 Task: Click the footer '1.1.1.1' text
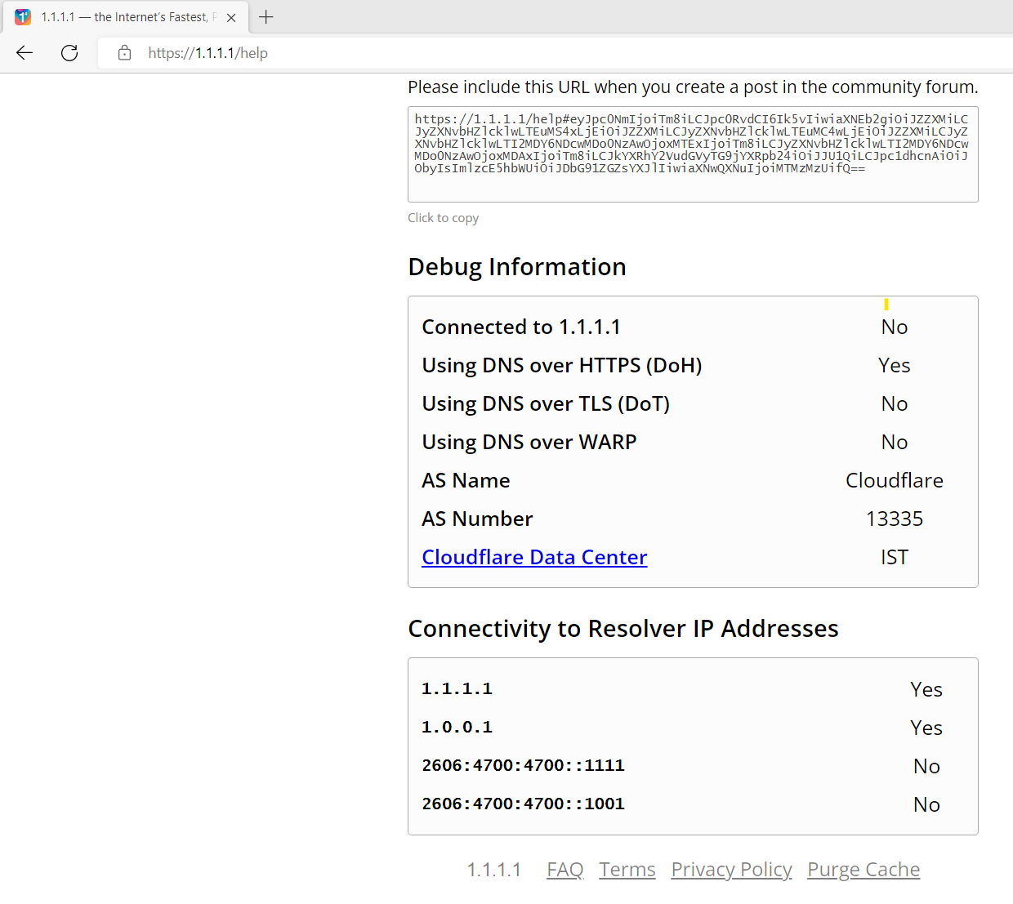(x=494, y=870)
